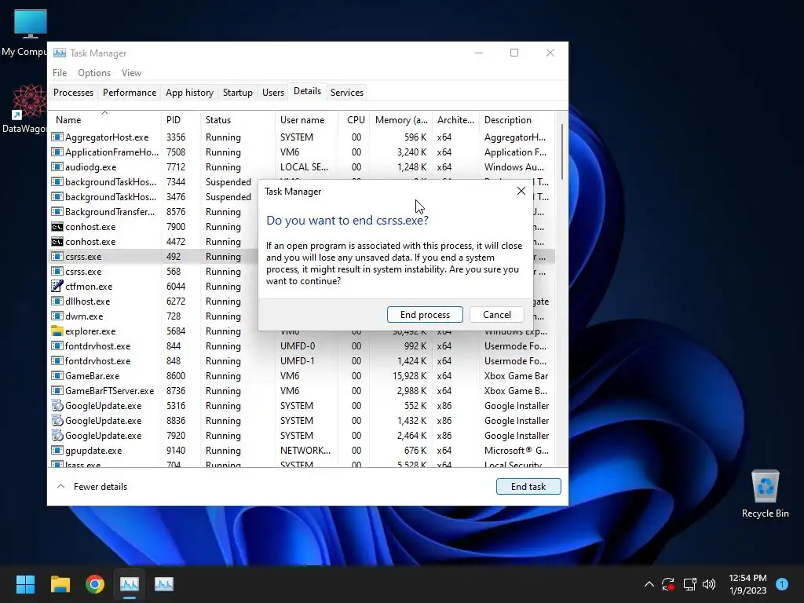Close the csrss.exe confirmation dialog
The height and width of the screenshot is (603, 804).
(521, 191)
